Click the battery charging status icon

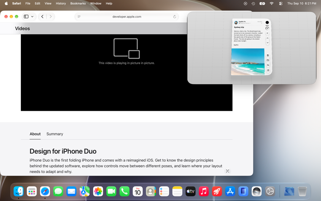pos(262,3)
